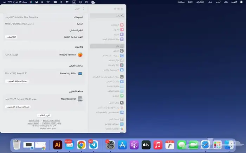This screenshot has height=153, width=246.
Task: Click the بحث search field in sidebar
Action: click(107, 16)
